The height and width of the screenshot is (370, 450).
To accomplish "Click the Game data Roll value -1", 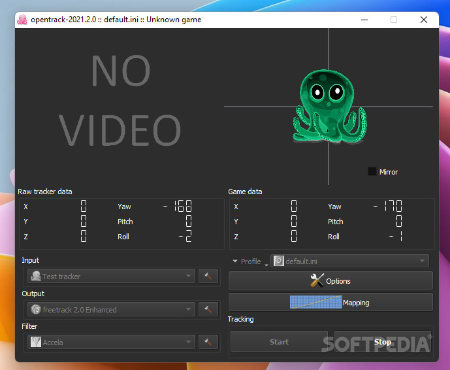I will 396,237.
